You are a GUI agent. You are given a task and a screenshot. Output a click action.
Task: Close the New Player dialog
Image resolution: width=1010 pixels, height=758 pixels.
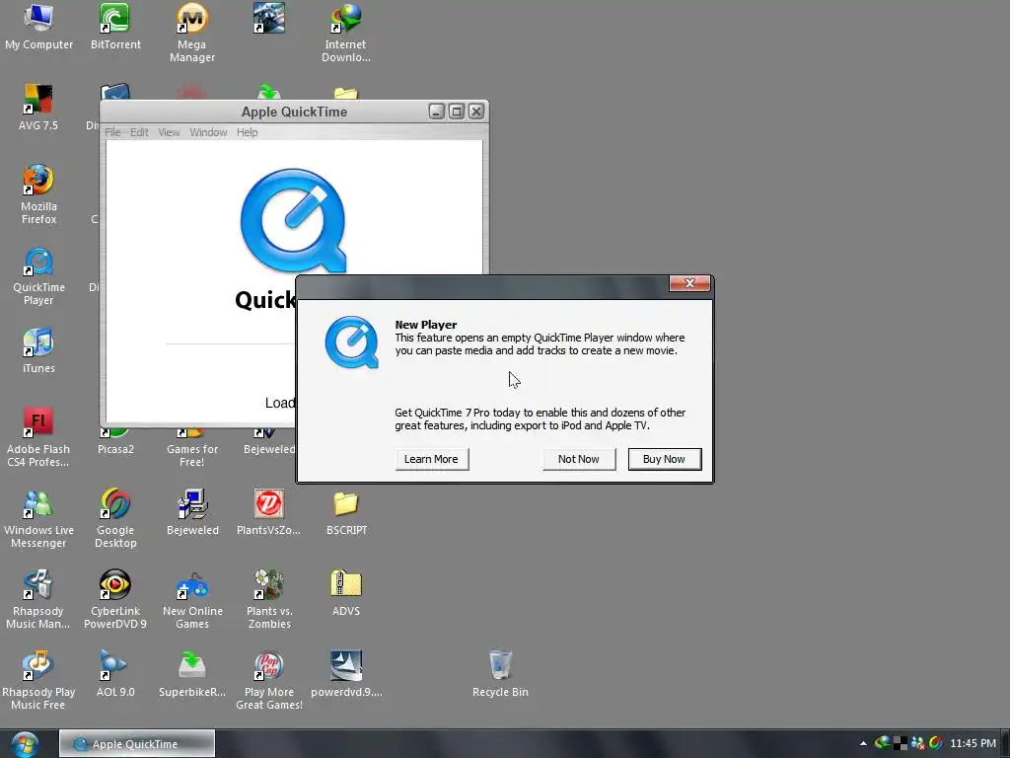(x=689, y=283)
